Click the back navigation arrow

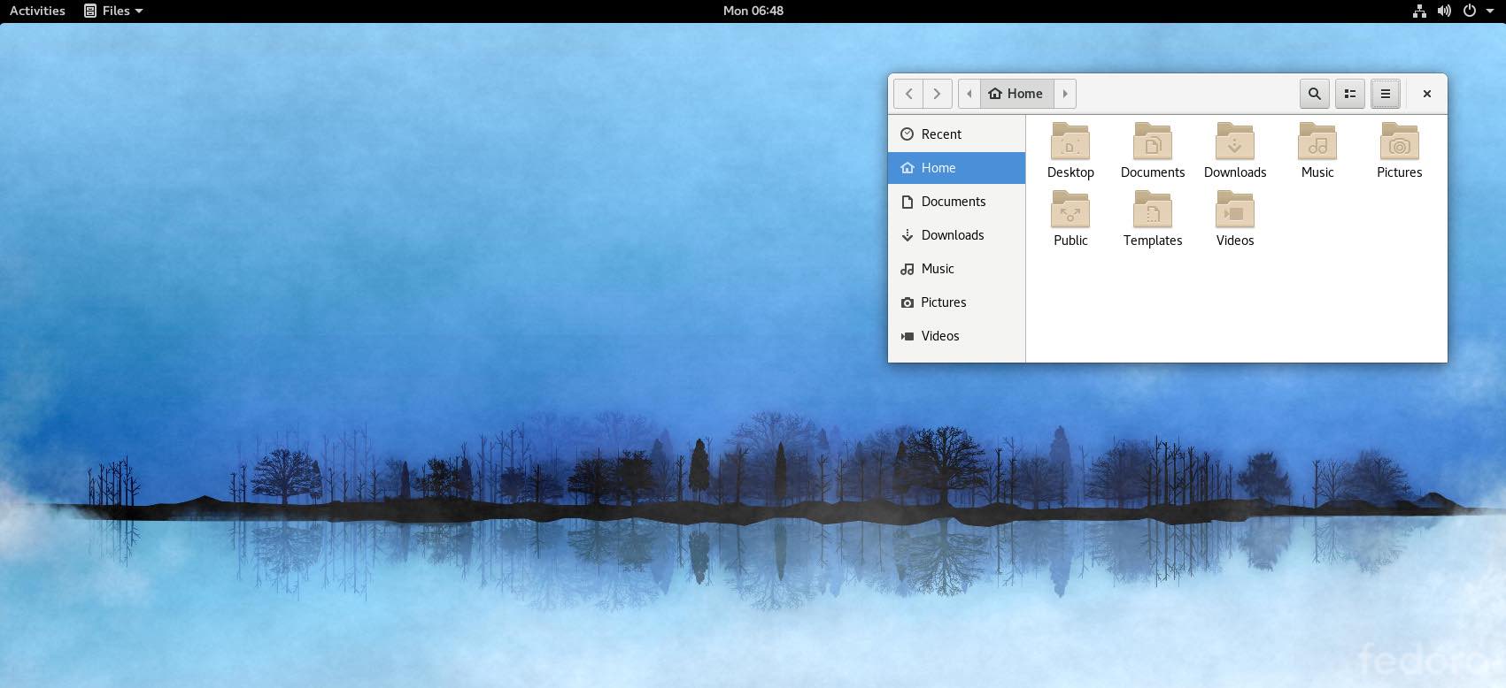point(908,94)
